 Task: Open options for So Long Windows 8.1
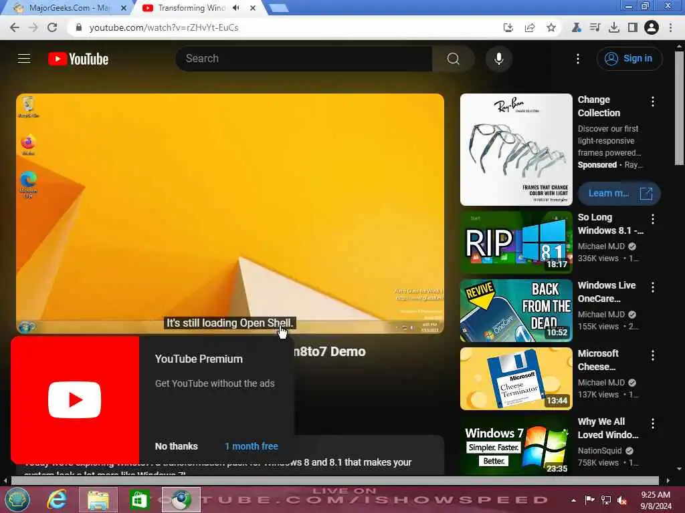tap(653, 219)
